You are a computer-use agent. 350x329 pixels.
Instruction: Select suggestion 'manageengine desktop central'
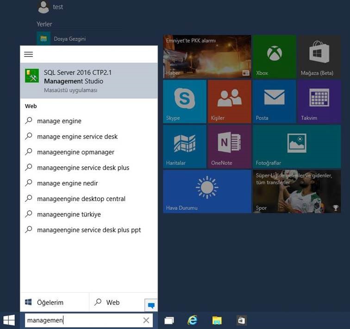[x=89, y=199]
